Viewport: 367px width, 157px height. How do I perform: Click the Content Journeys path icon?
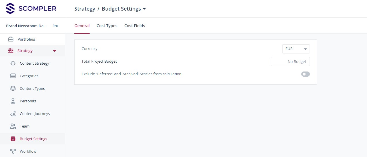[13, 114]
